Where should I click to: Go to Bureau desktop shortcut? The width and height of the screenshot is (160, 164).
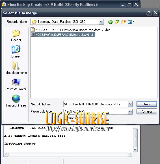pos(16,52)
